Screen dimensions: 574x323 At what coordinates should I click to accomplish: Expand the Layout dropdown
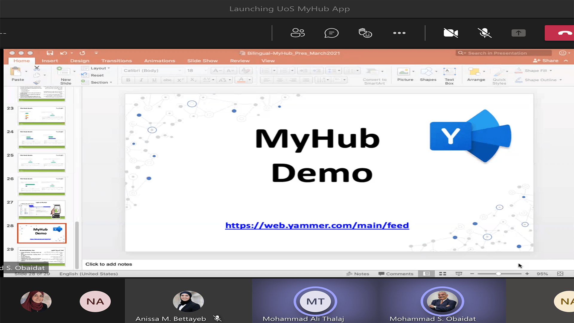[x=96, y=68]
